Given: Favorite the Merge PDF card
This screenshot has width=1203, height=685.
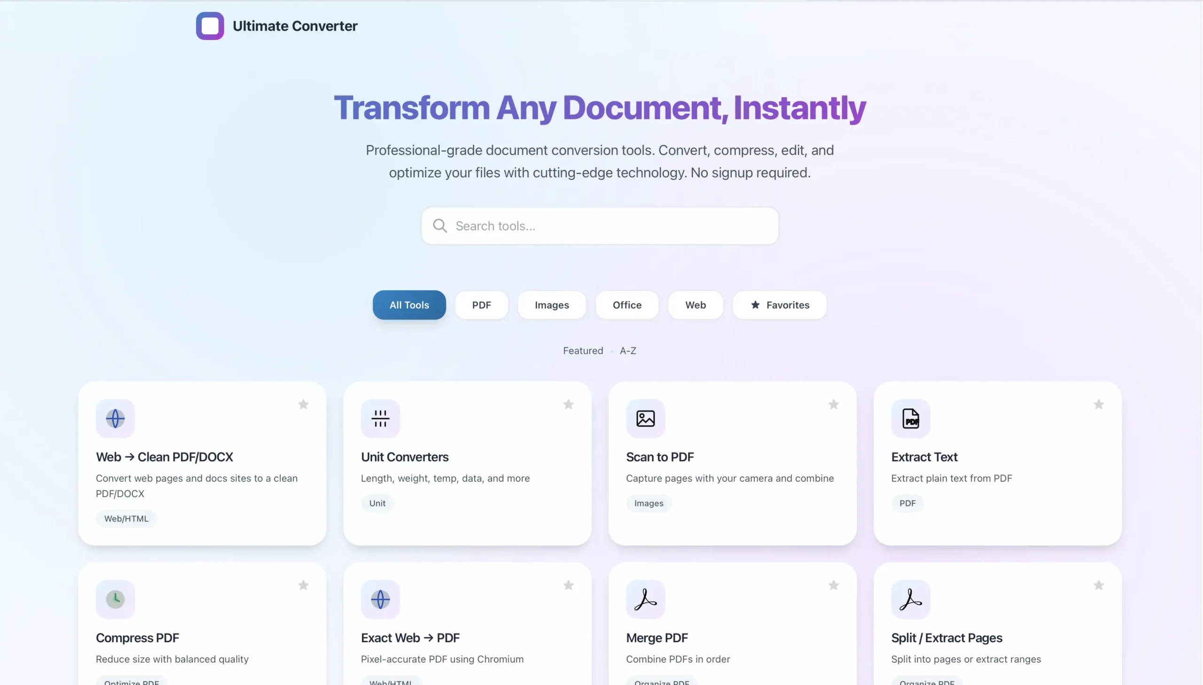Looking at the screenshot, I should (x=834, y=585).
